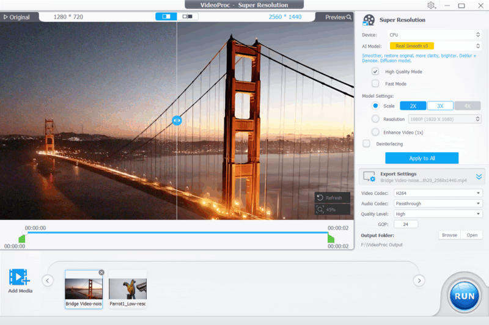This screenshot has height=325, width=489.
Task: Click the Refresh preview icon
Action: pyautogui.click(x=320, y=198)
